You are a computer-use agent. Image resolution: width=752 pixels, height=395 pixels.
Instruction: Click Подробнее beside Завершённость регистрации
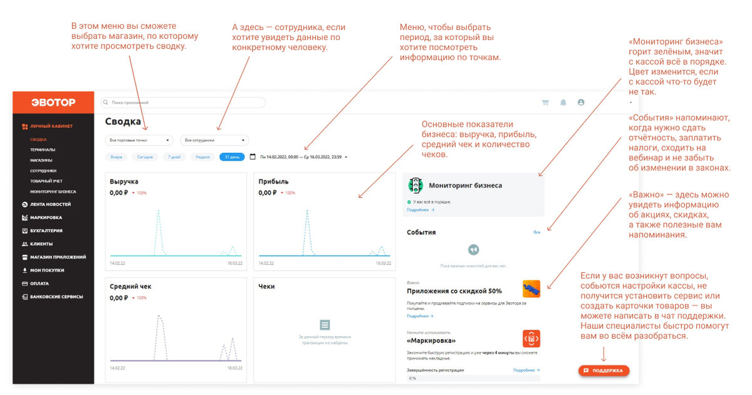pyautogui.click(x=526, y=371)
